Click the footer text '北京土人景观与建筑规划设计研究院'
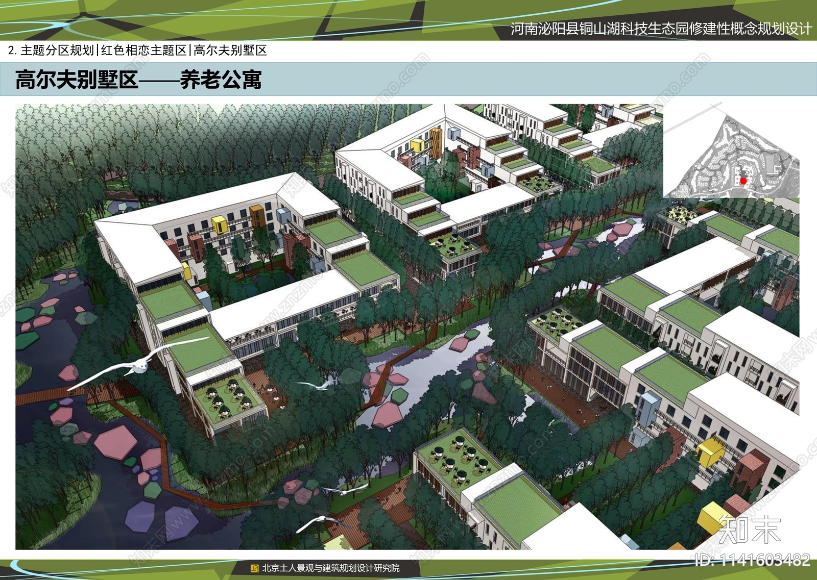Viewport: 817px width, 580px height. pyautogui.click(x=331, y=568)
